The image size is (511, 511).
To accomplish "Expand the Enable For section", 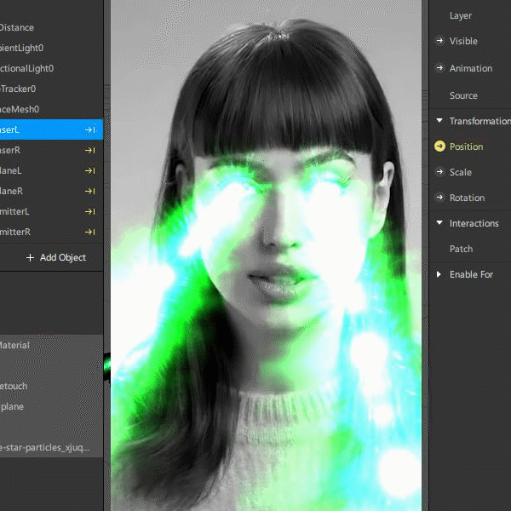I will point(439,274).
